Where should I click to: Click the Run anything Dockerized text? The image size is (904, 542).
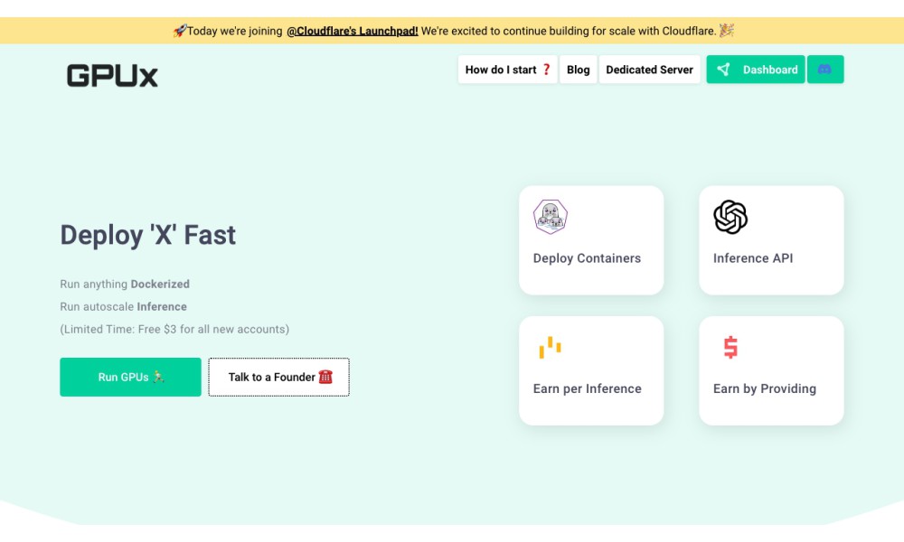[125, 284]
